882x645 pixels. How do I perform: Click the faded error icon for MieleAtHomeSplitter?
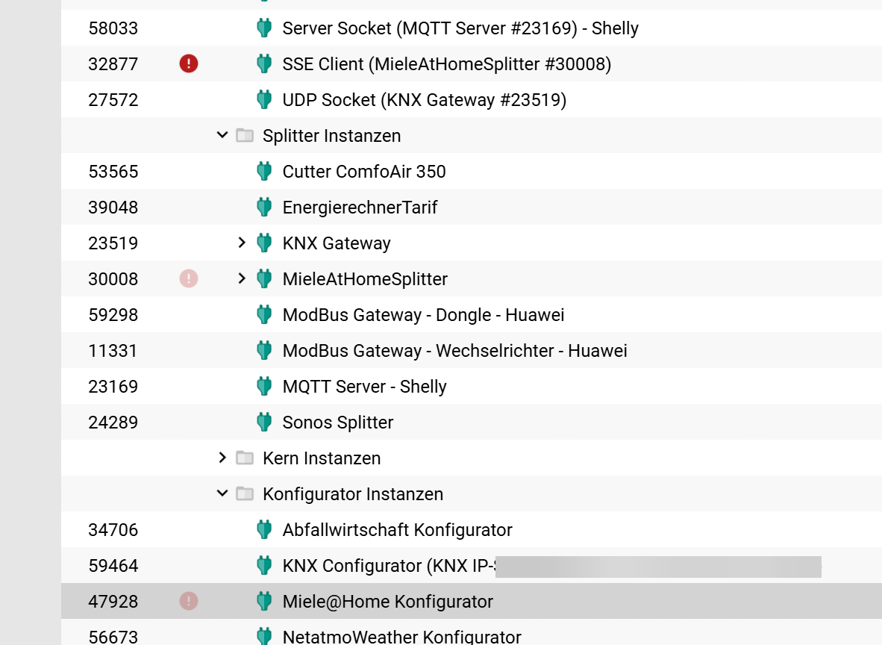click(x=189, y=279)
